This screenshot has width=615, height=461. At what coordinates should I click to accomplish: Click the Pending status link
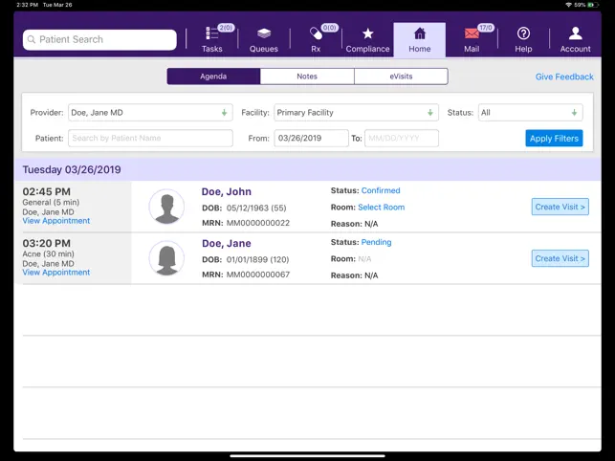(376, 243)
